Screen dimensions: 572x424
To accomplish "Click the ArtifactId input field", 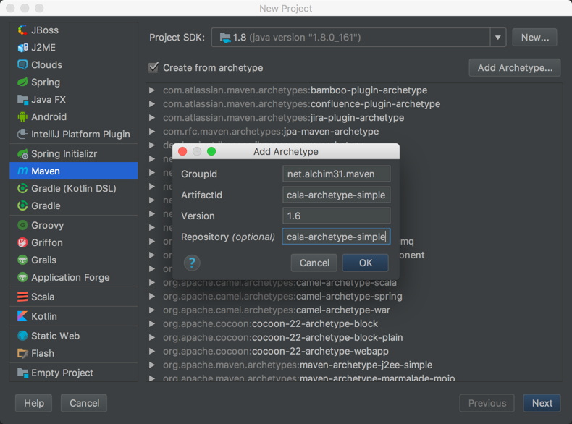I will tap(337, 195).
